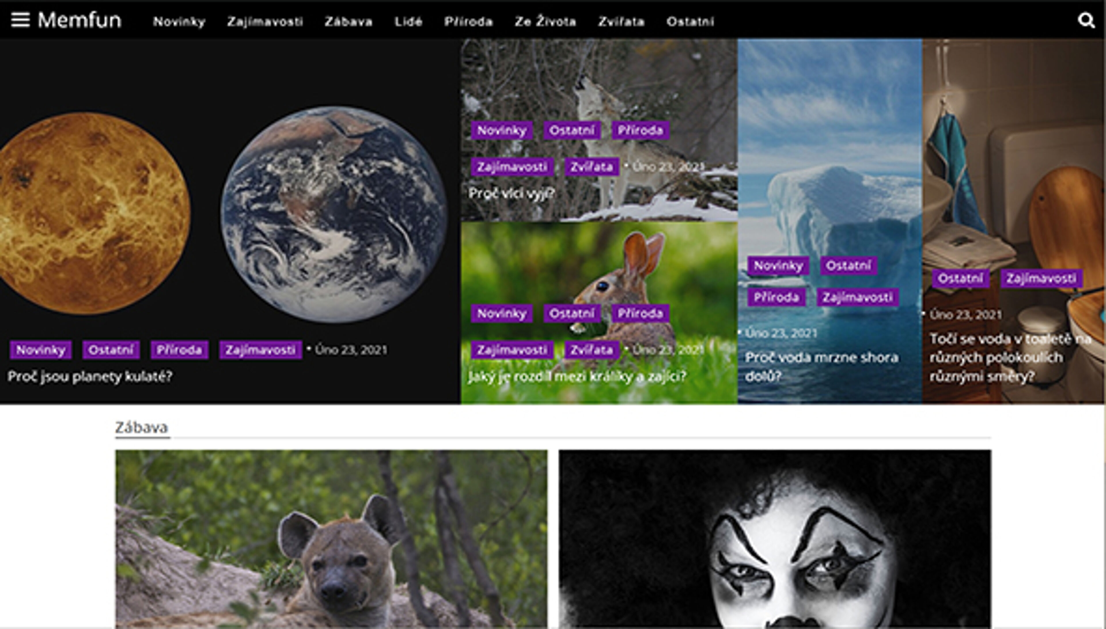Screen dimensions: 1106x629
Task: Open the hamburger menu icon
Action: [20, 20]
